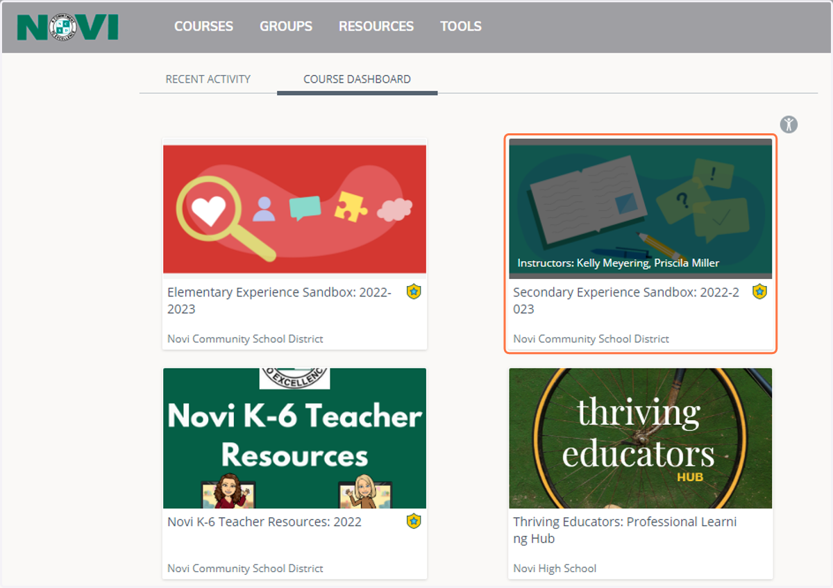Click 'Novi Community School District' under Elementary Experience Sandbox
Screen dimensions: 833x588
coord(245,339)
